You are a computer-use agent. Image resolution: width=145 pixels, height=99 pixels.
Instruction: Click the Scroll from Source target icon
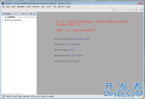coord(23,14)
